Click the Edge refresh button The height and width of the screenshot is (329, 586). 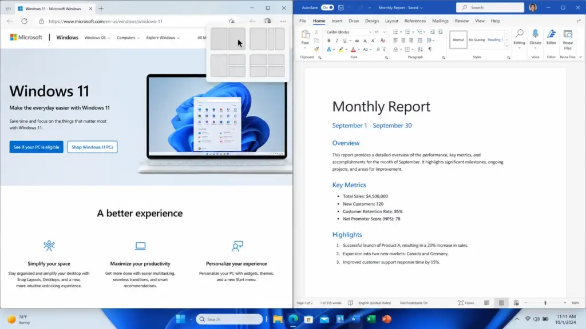24,21
